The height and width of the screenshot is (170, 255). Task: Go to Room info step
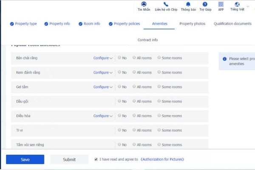(89, 24)
